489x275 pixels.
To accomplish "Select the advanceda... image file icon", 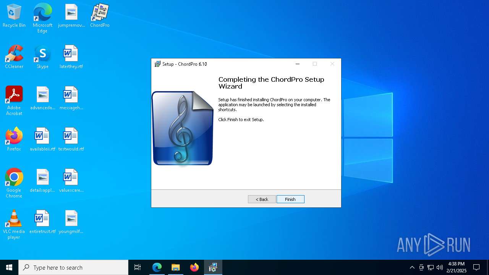I will pos(42,99).
